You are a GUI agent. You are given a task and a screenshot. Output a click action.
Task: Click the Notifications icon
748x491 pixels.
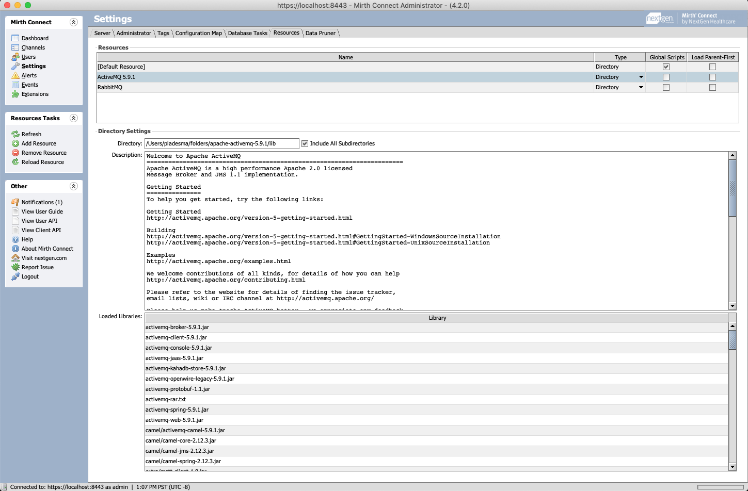15,202
